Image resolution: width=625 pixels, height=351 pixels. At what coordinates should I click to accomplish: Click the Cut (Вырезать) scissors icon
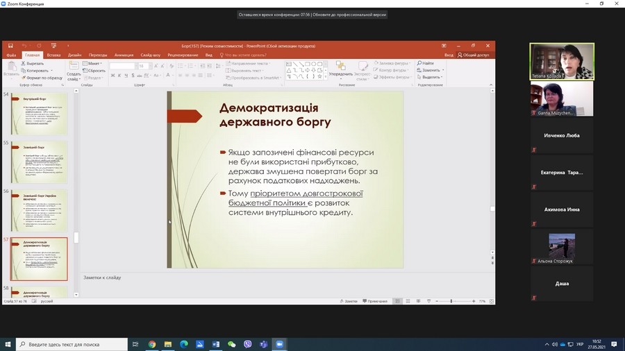coord(23,63)
